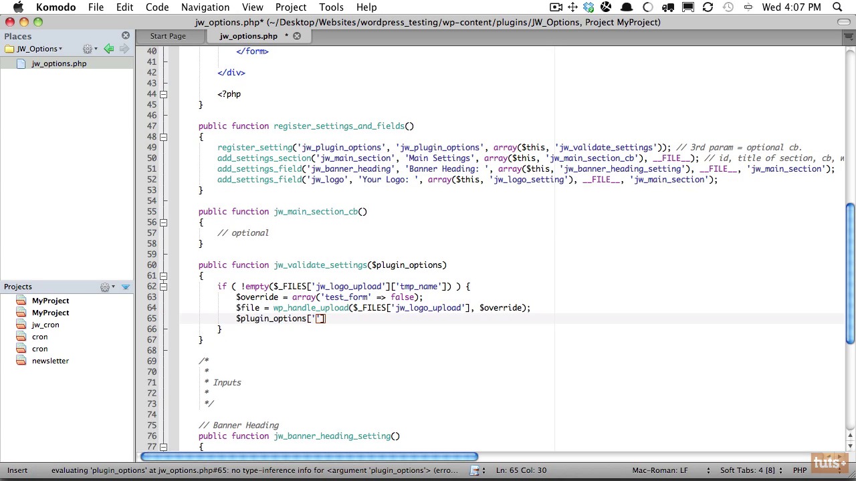The image size is (856, 481).
Task: Click the menu bar icon beside the clock
Action: 748,7
